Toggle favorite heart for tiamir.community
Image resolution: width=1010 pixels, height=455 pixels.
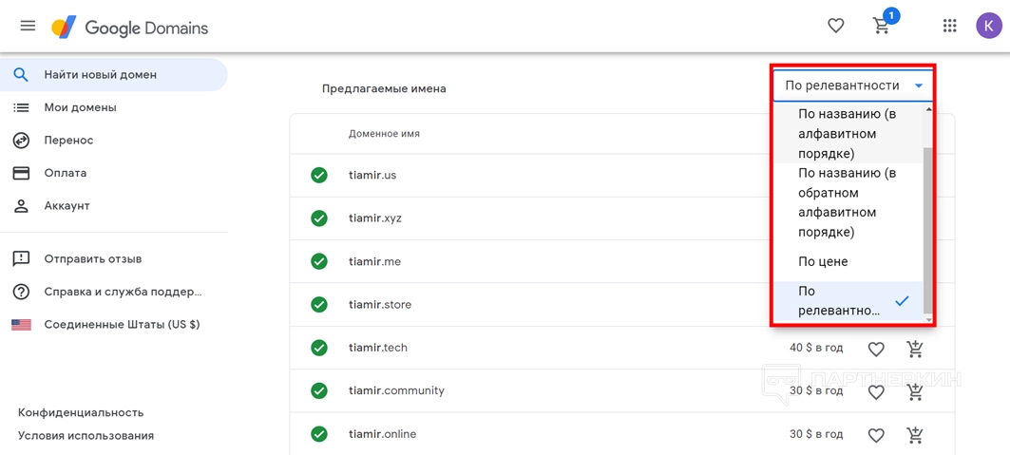[x=876, y=391]
